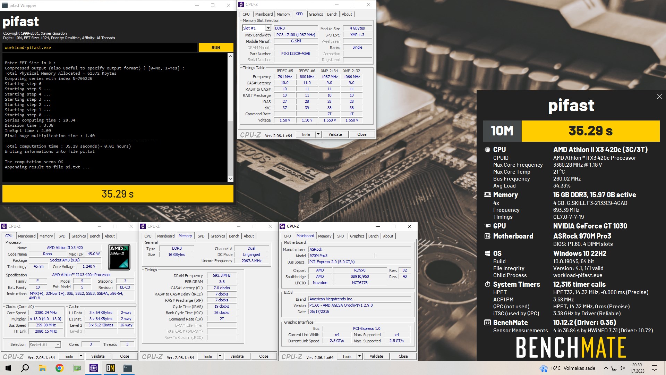The height and width of the screenshot is (375, 666).
Task: Click RUN button in pifast Wrapper
Action: (x=216, y=48)
